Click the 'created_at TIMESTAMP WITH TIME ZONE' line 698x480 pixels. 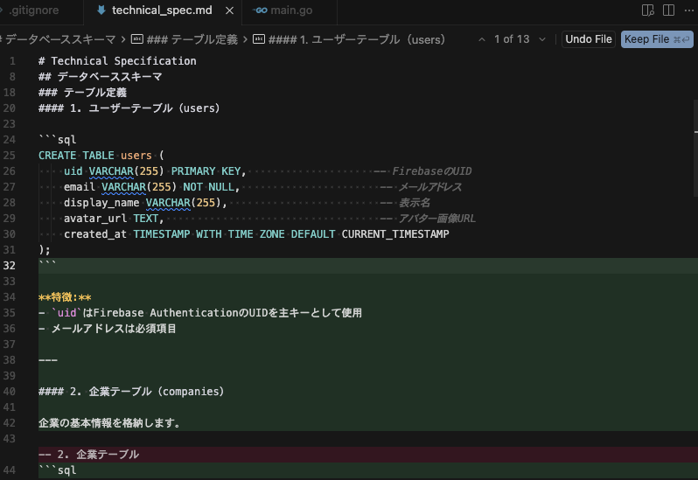256,234
